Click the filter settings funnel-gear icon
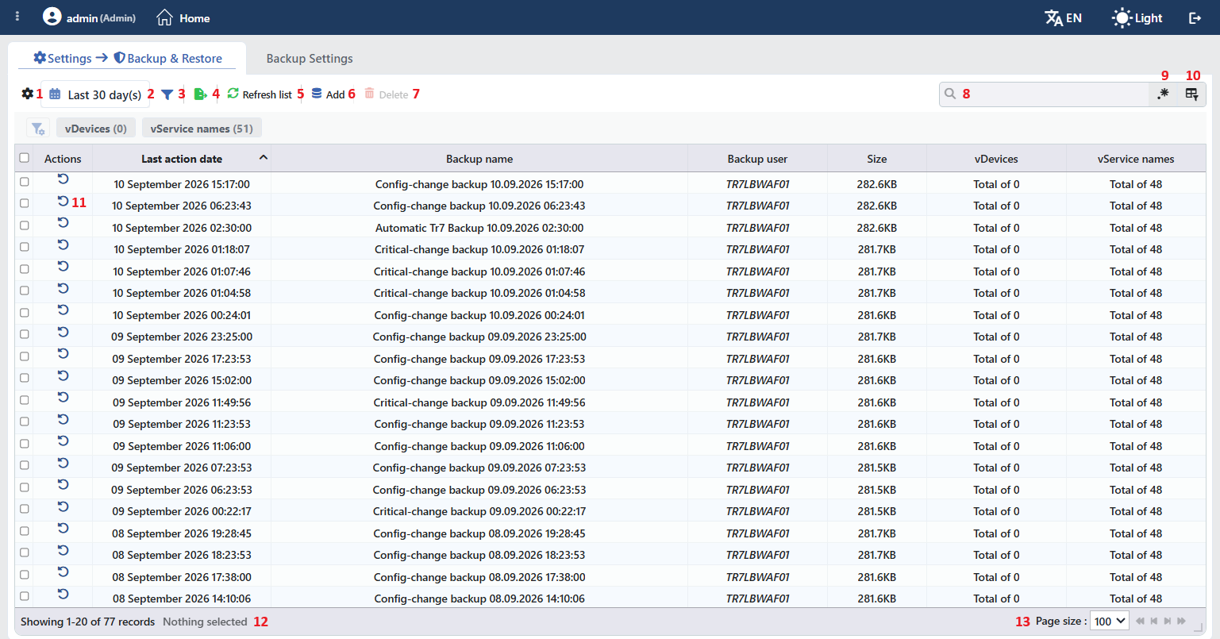 (37, 129)
